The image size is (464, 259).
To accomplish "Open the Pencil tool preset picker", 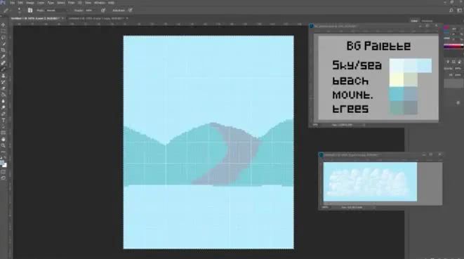I will click(6, 11).
